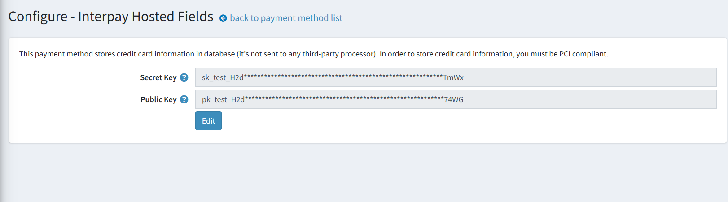Click the word "Configure" in the page title
The height and width of the screenshot is (202, 728).
[x=38, y=17]
